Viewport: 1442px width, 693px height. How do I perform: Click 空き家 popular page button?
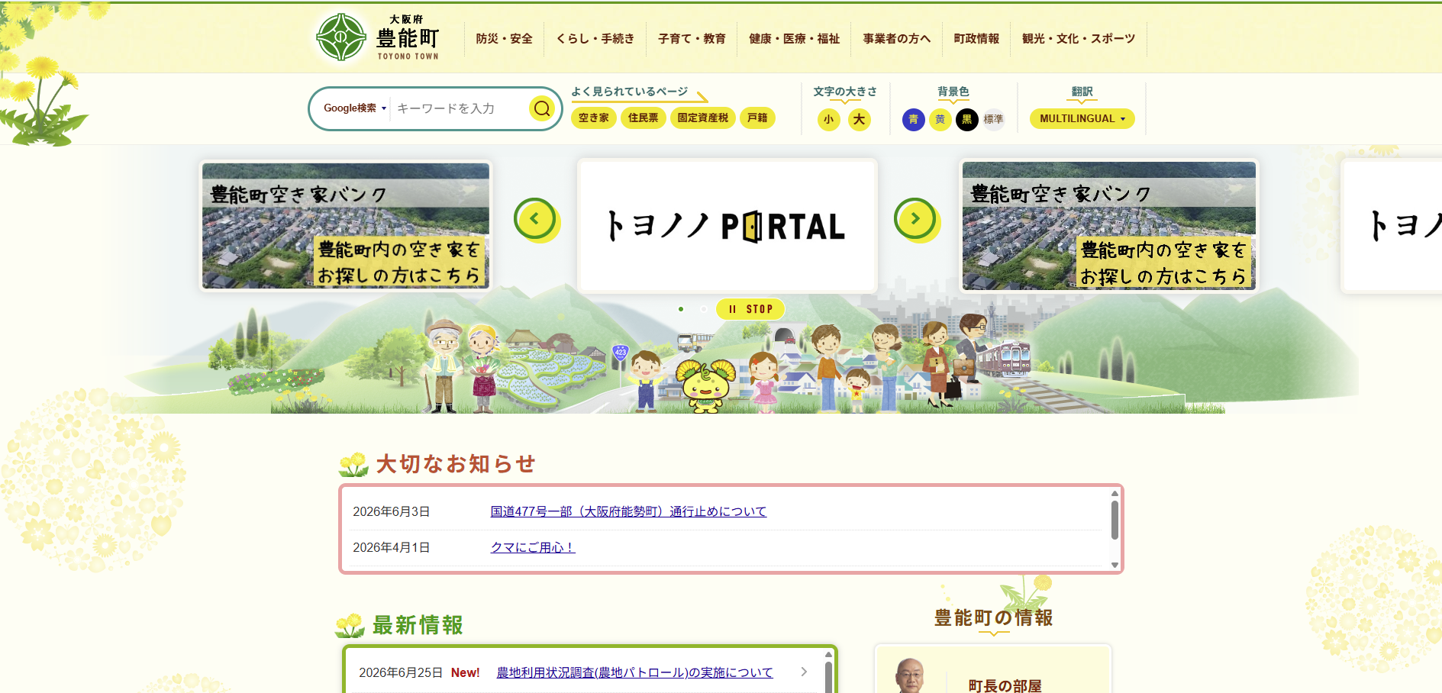(594, 118)
